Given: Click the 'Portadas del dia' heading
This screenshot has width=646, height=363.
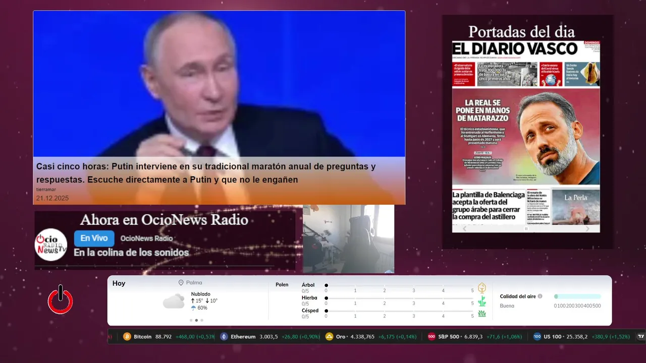Looking at the screenshot, I should pyautogui.click(x=521, y=31).
